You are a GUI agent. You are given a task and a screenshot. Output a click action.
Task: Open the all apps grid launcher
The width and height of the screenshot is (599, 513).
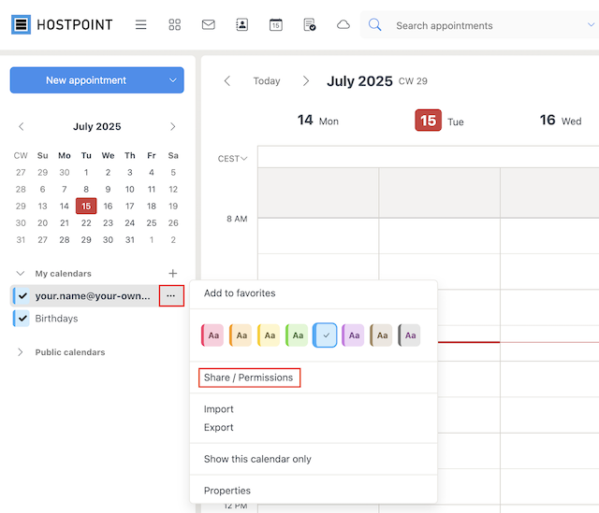tap(175, 25)
